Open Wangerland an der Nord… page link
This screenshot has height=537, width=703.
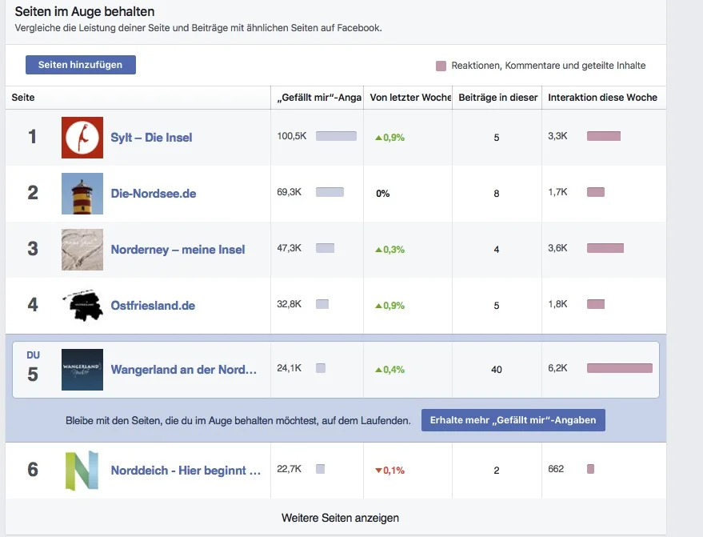point(184,369)
